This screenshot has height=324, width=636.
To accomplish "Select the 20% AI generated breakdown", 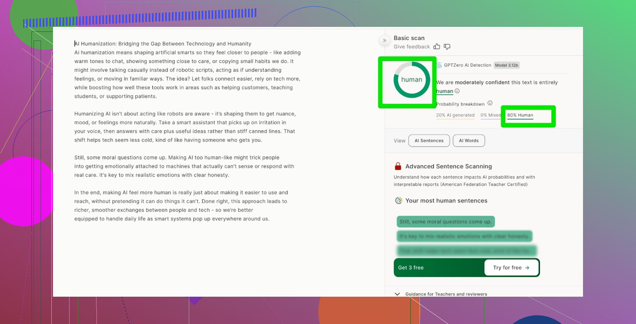I will (455, 115).
